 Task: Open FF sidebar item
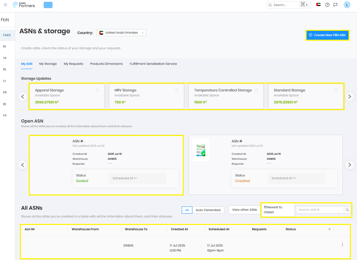click(5, 81)
